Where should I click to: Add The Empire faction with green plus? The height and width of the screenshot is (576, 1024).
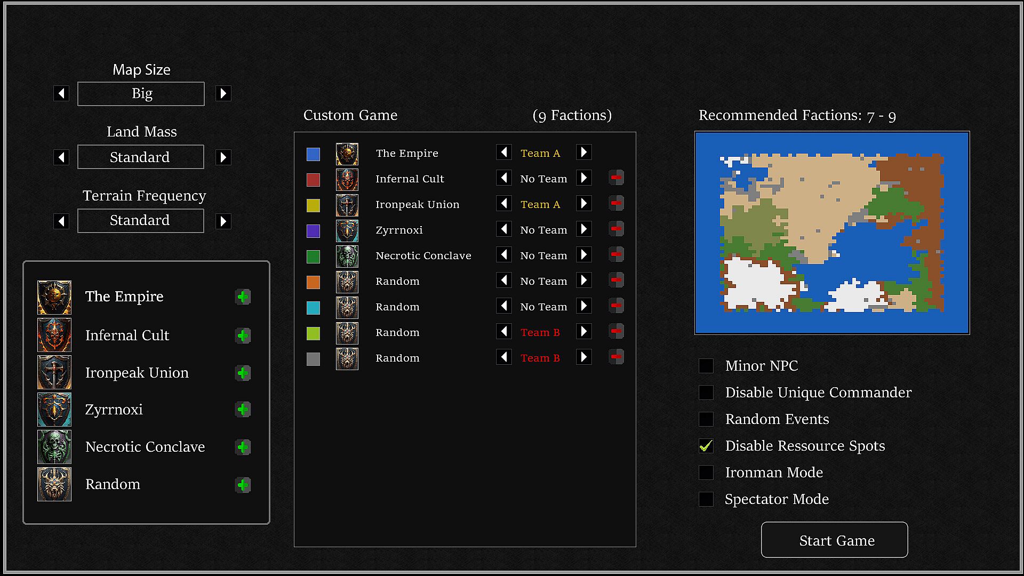[243, 297]
